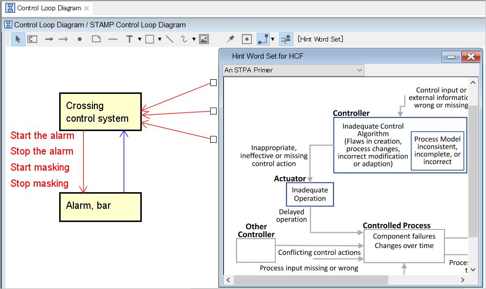
Task: Toggle the alignment guide button
Action: tap(286, 39)
